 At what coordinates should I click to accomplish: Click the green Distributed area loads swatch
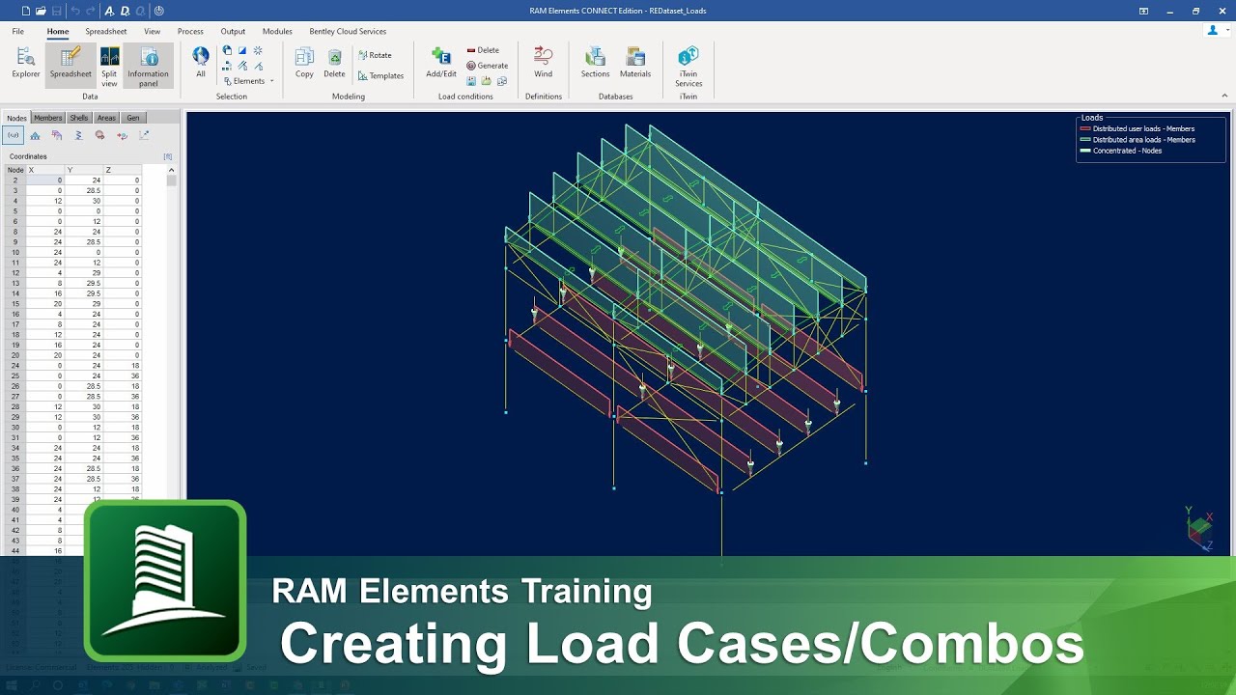(x=1085, y=140)
